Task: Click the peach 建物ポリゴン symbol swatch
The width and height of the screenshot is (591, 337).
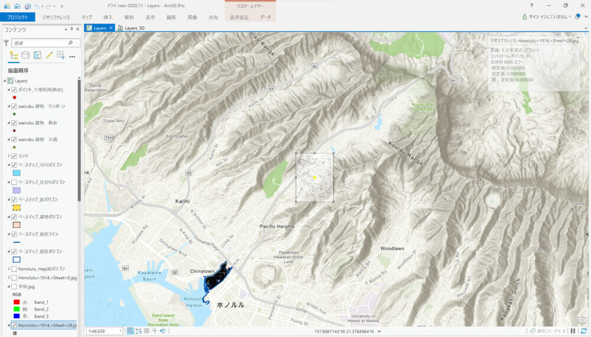Action: (17, 225)
